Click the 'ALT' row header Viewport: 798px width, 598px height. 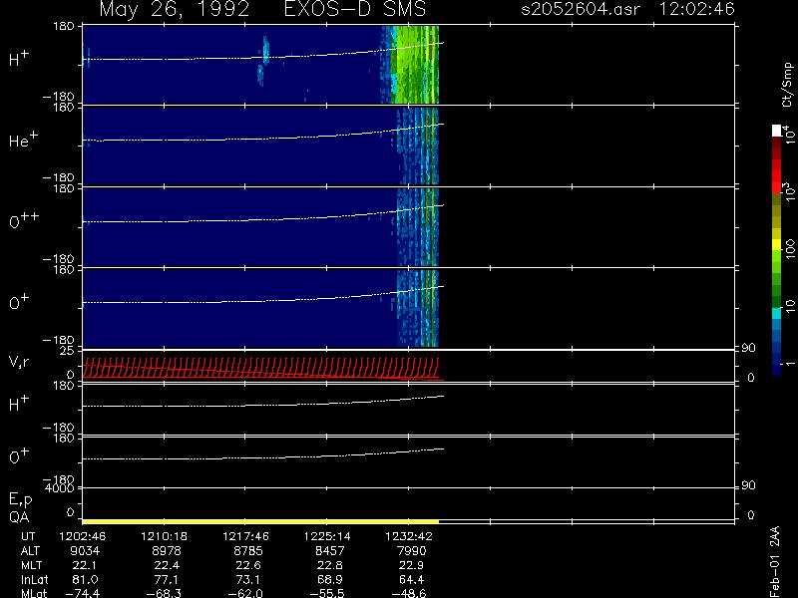point(30,551)
